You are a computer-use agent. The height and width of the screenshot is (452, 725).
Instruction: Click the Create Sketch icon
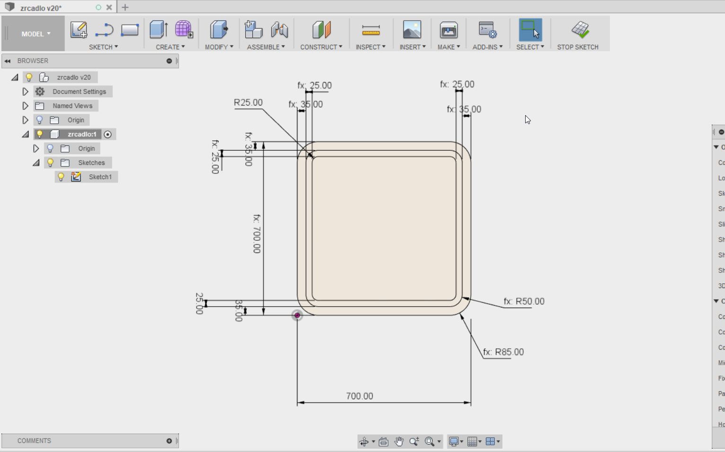tap(79, 30)
